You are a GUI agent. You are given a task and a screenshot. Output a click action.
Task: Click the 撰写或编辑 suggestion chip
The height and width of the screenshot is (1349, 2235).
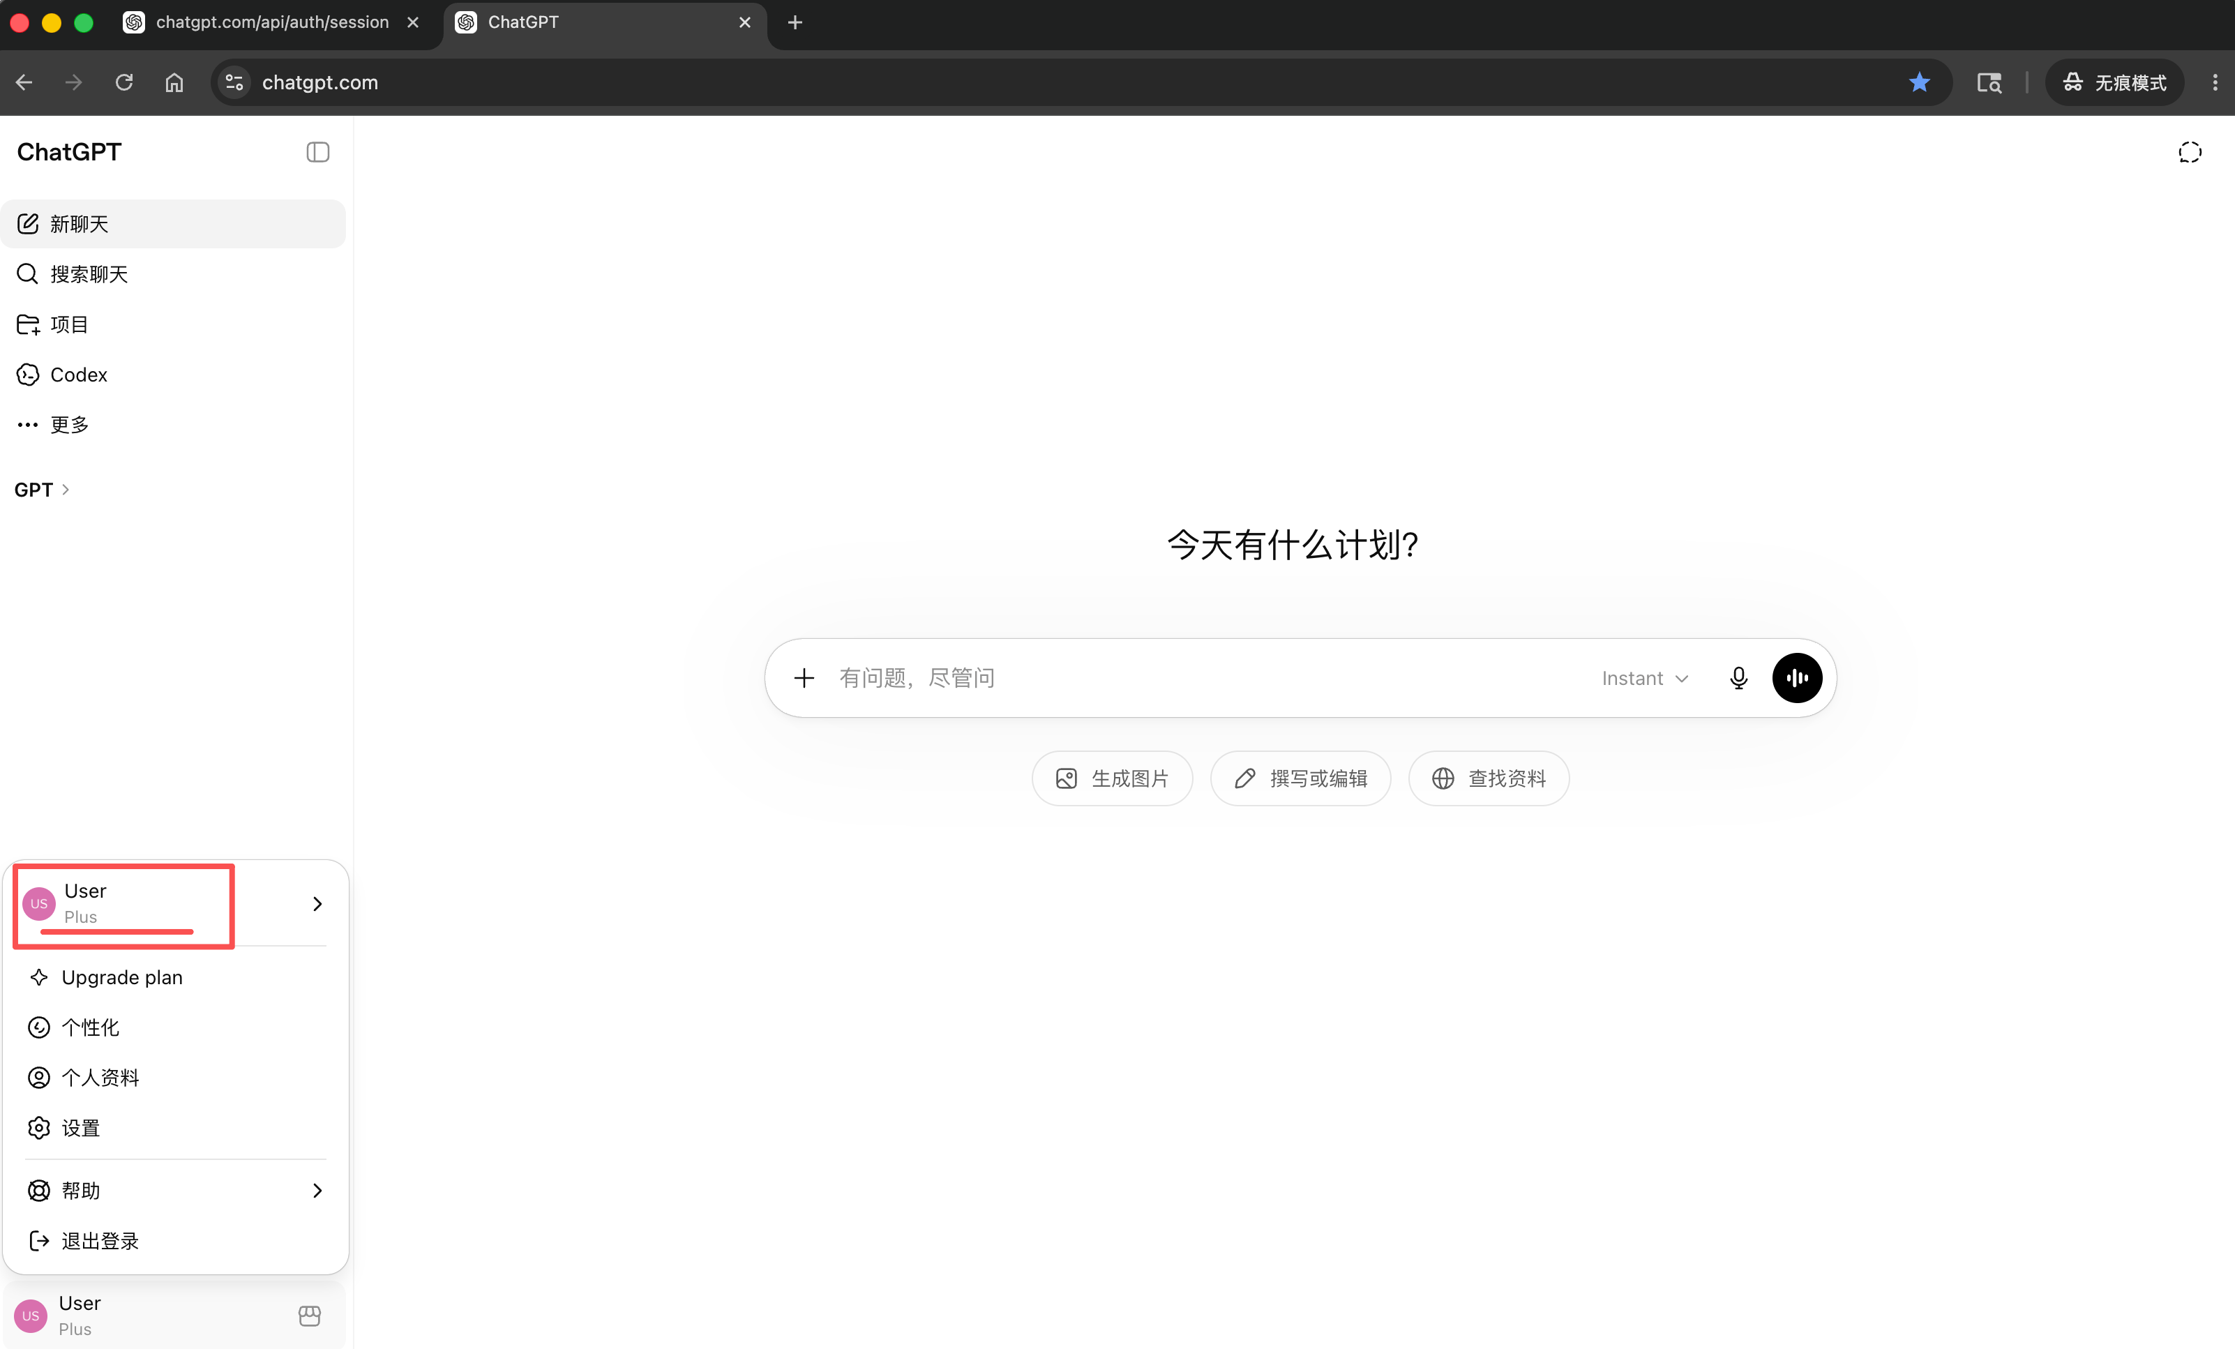coord(1300,778)
